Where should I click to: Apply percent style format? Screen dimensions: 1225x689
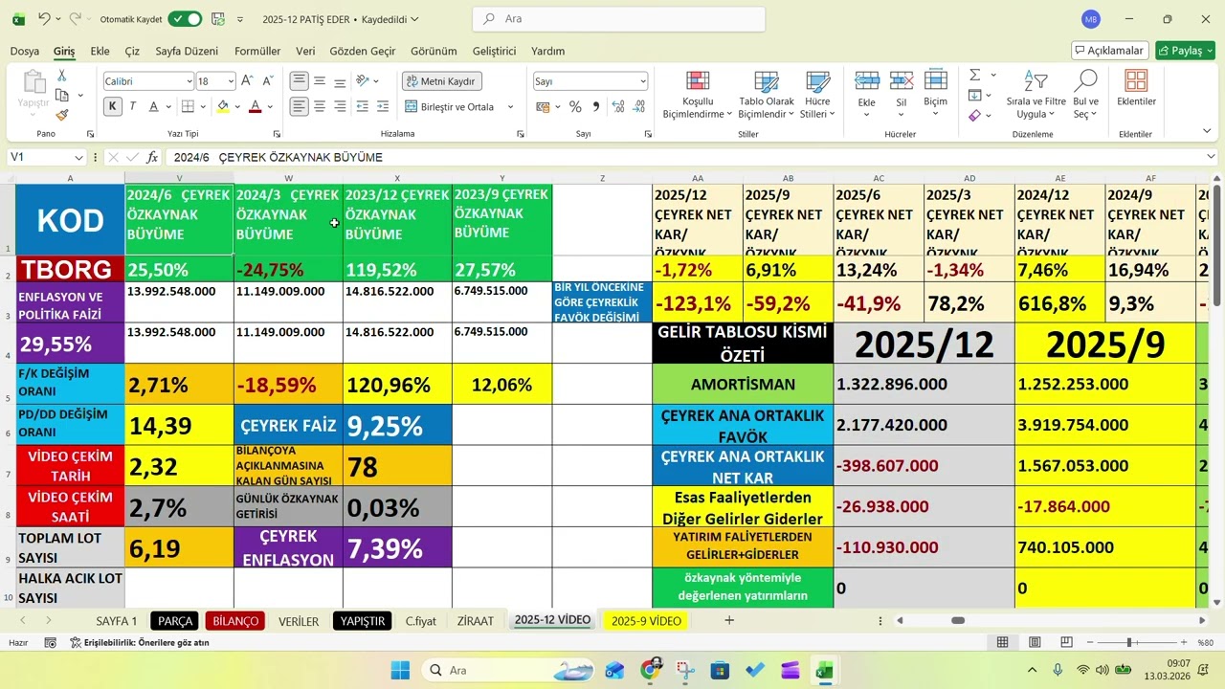(575, 106)
